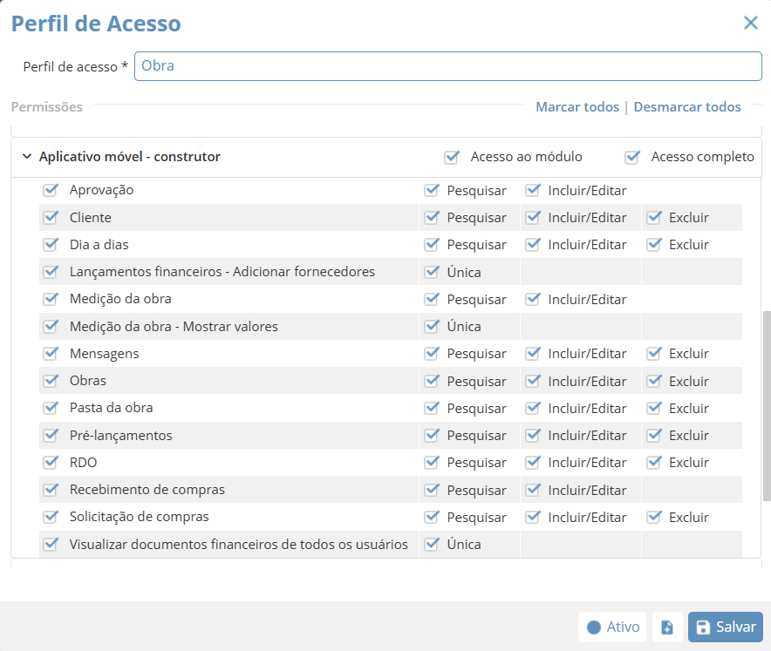771x651 pixels.
Task: Click Marcar todos link
Action: click(x=577, y=107)
